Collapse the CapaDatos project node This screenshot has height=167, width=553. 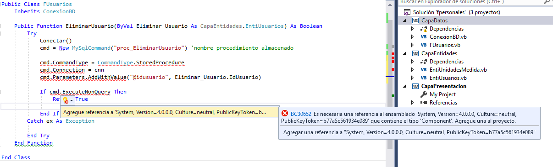[x=405, y=21]
